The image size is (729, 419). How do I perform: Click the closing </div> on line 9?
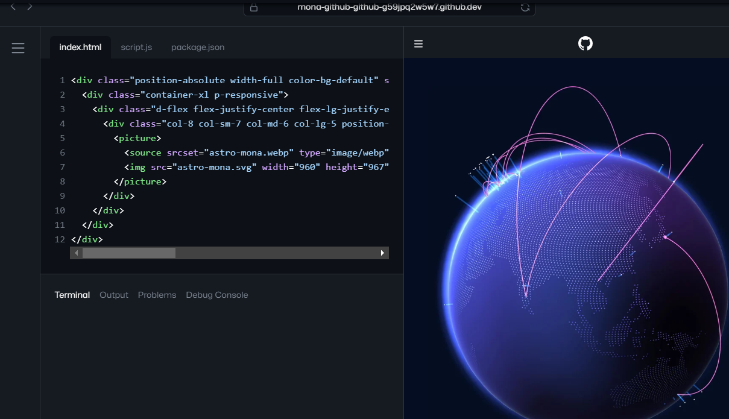[119, 196]
